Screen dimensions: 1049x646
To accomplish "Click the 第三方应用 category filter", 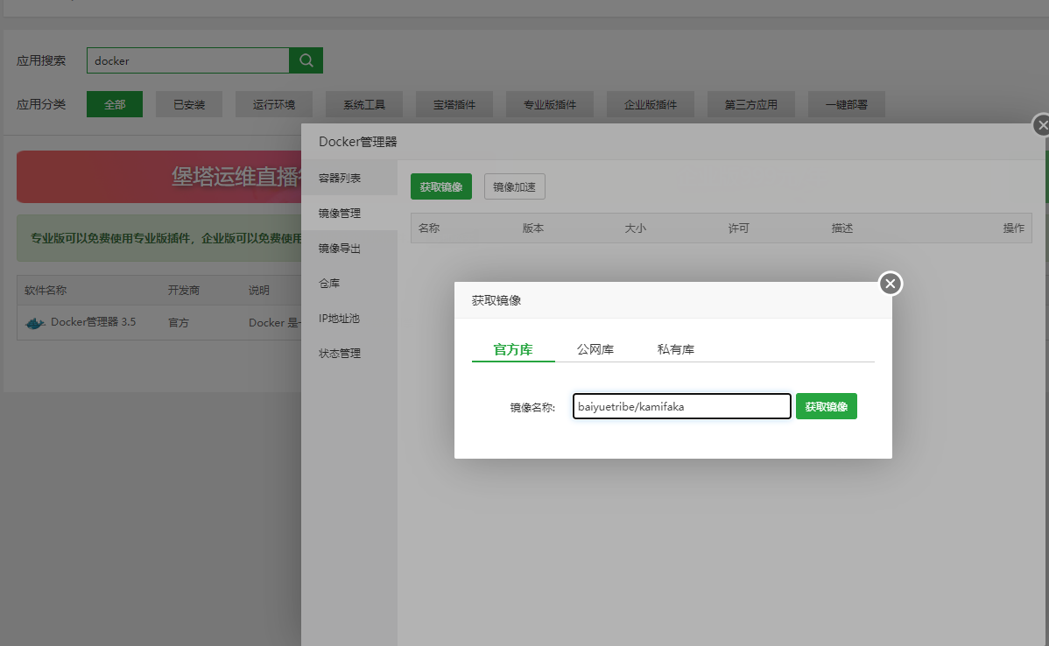I will point(749,103).
